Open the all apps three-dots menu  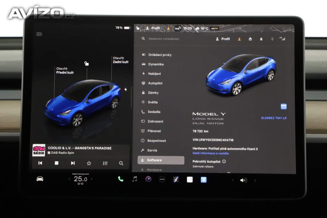point(162,179)
